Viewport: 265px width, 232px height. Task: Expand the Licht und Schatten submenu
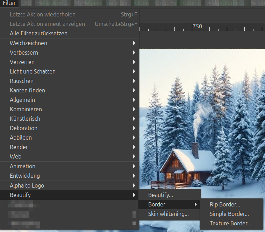(33, 71)
